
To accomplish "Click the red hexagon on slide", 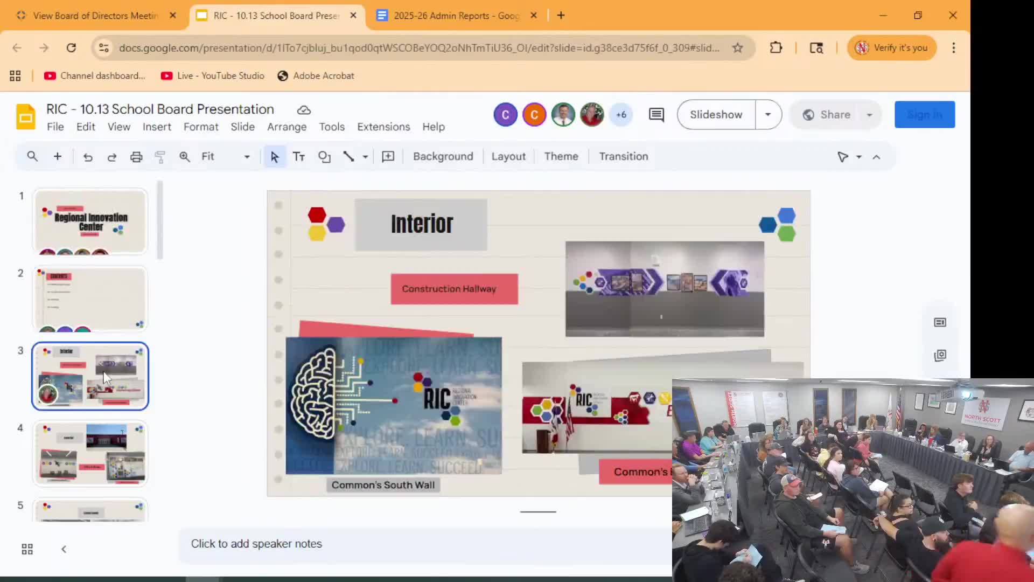I will [x=317, y=215].
